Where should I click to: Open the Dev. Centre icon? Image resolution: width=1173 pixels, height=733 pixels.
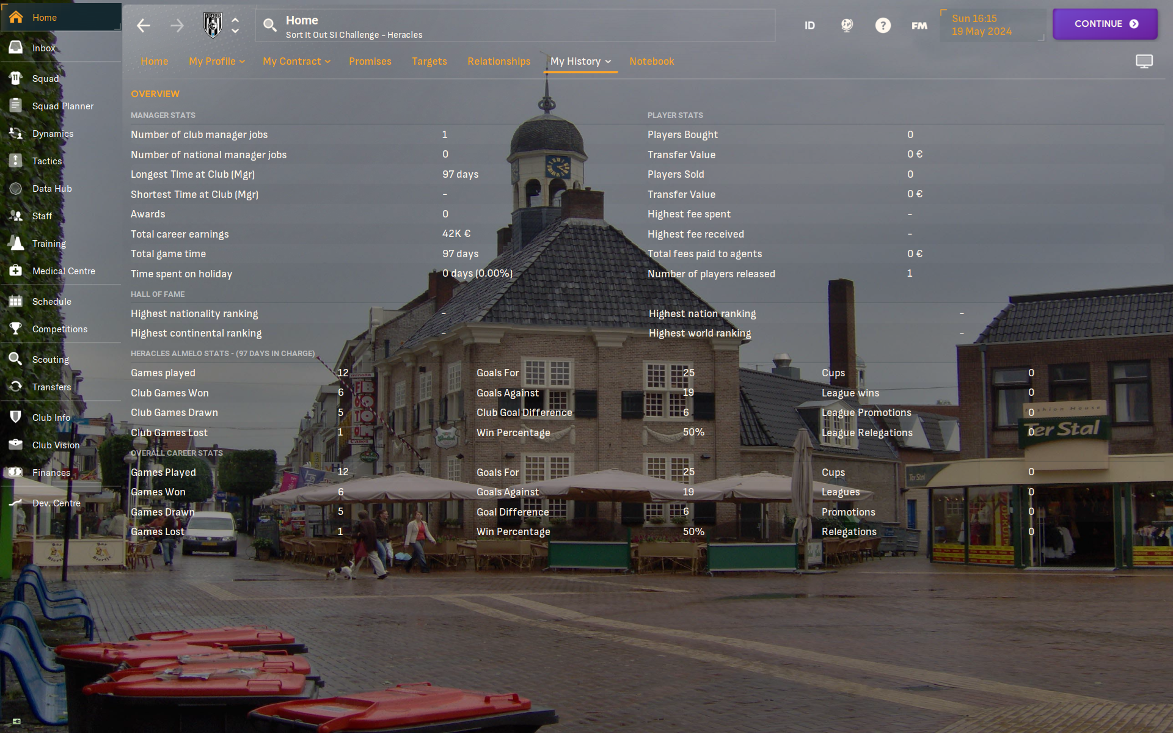[16, 503]
